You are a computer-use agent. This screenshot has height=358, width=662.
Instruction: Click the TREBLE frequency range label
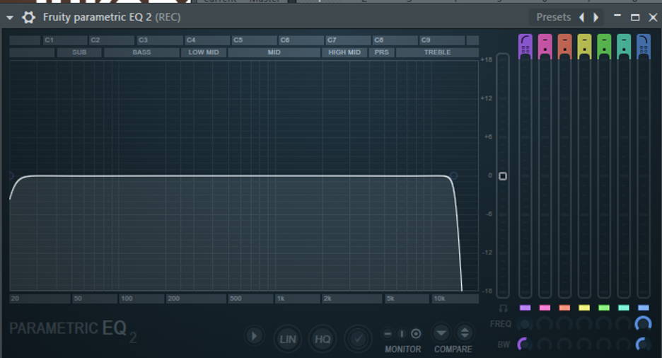click(437, 52)
